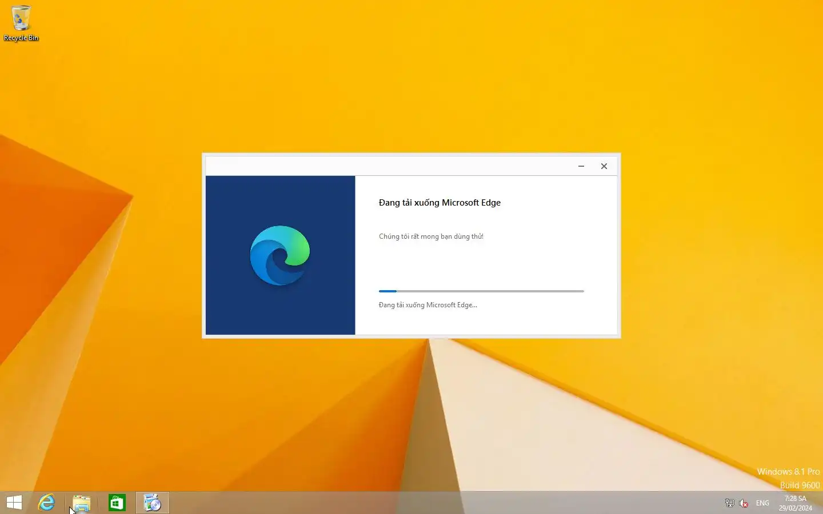
Task: Open the Windows Start button
Action: click(14, 503)
